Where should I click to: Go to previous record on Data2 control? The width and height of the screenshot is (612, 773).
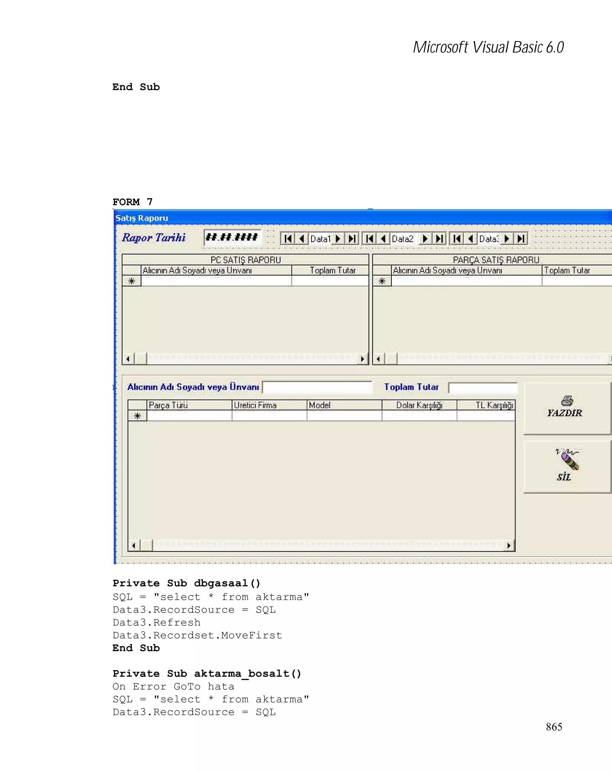383,239
